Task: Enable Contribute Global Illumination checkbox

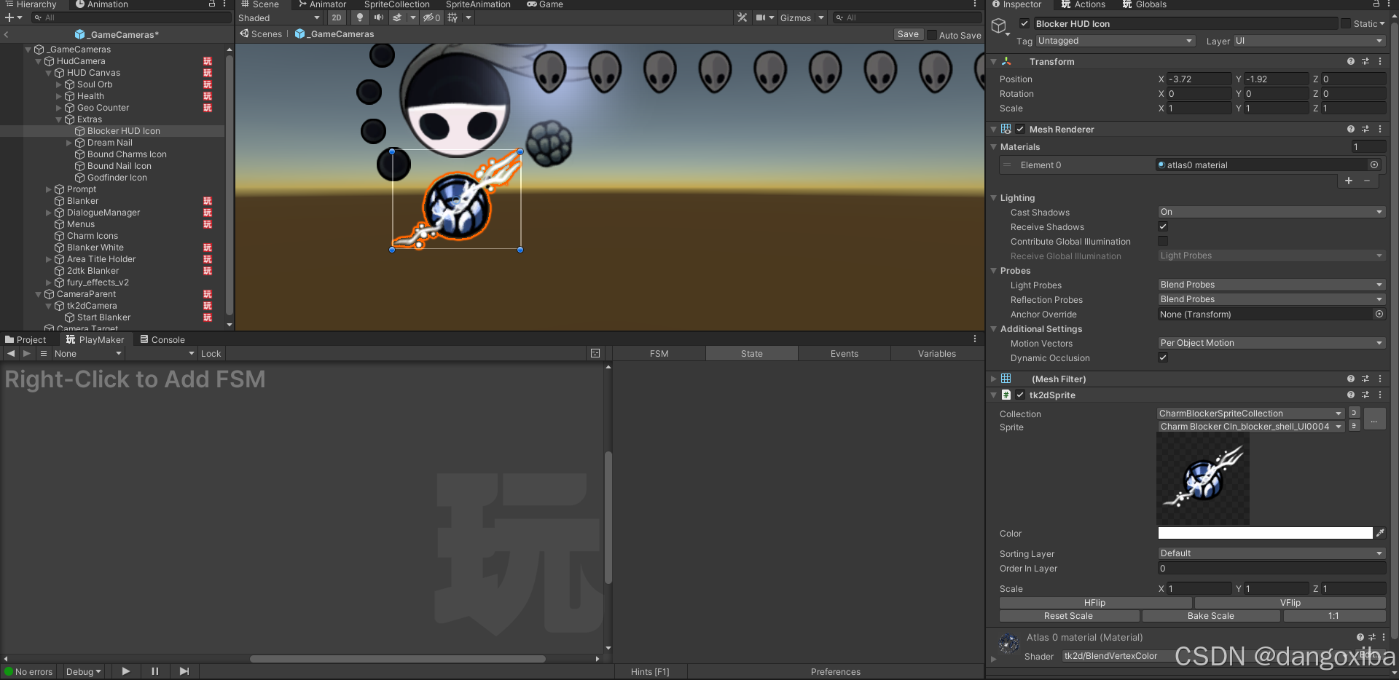Action: [x=1163, y=241]
